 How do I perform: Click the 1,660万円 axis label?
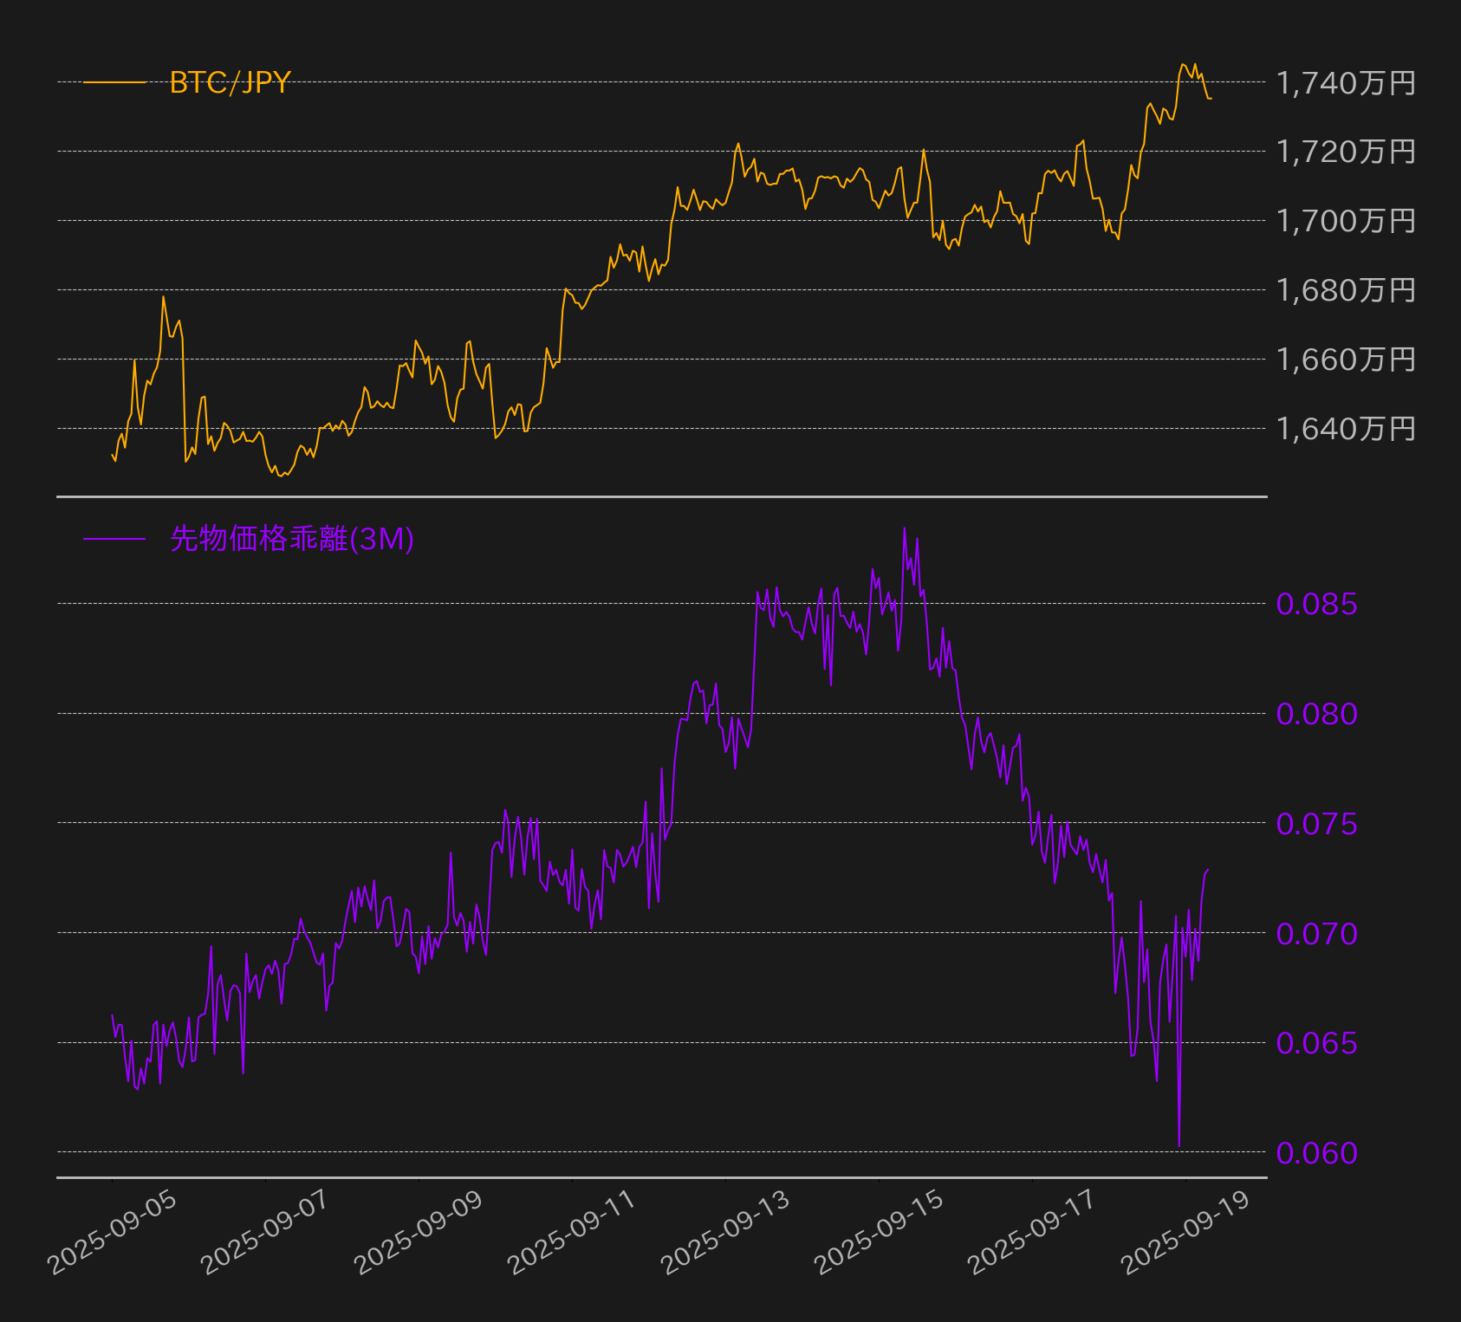point(1346,360)
